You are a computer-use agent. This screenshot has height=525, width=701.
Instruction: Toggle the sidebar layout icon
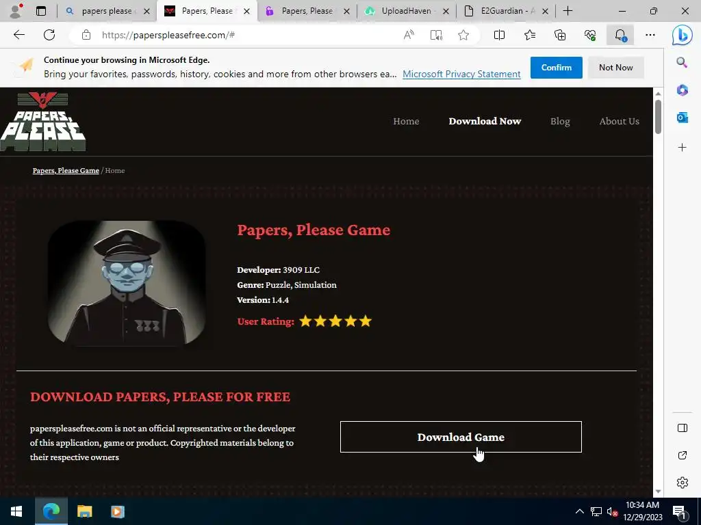click(683, 428)
